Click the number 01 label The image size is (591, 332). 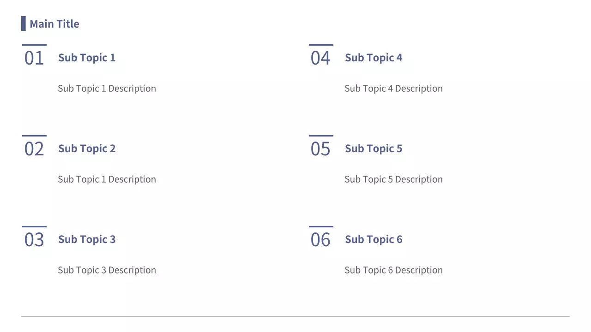(x=34, y=58)
